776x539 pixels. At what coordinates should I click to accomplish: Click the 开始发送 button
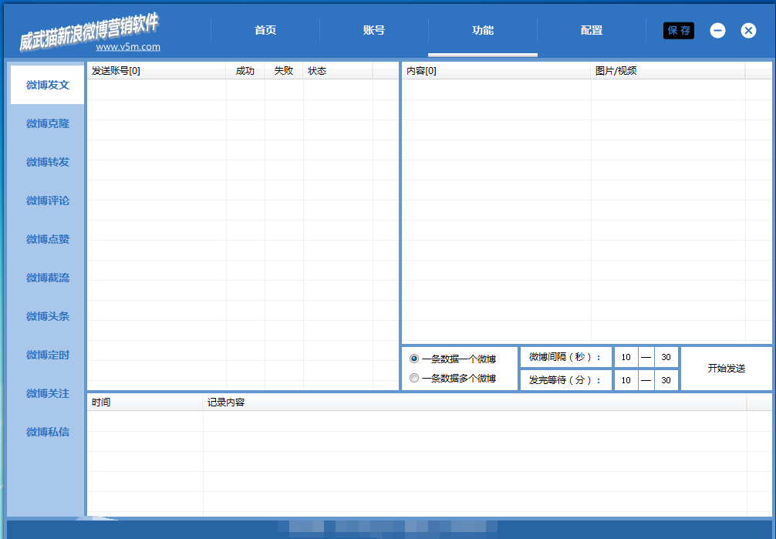click(726, 369)
